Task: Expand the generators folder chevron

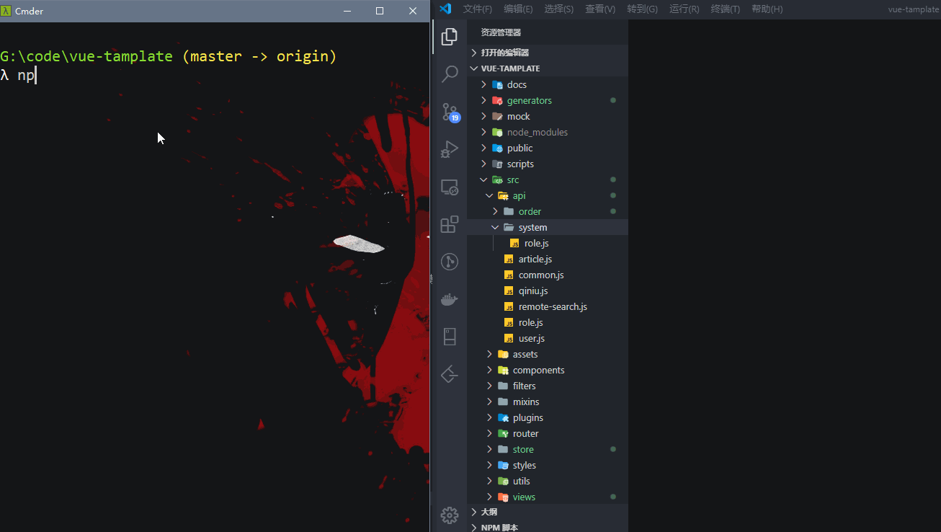Action: point(484,101)
